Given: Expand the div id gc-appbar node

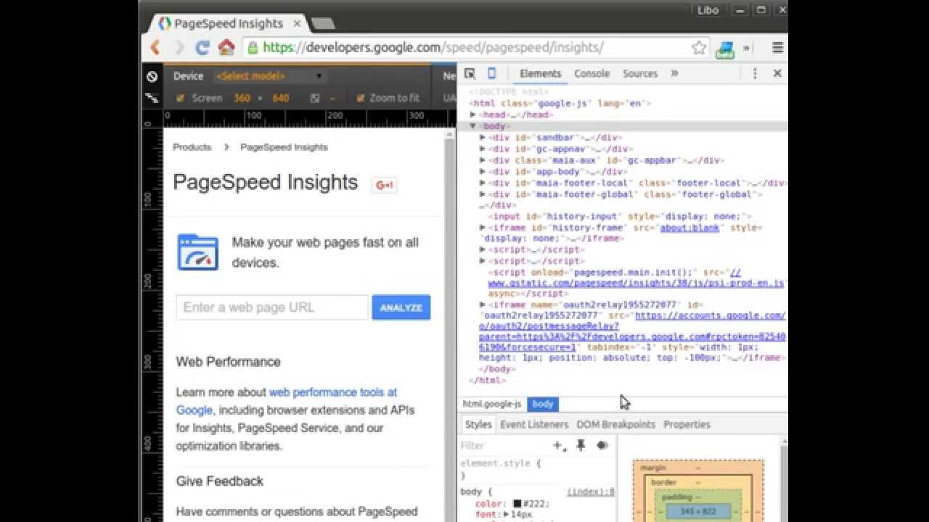Looking at the screenshot, I should (x=483, y=160).
